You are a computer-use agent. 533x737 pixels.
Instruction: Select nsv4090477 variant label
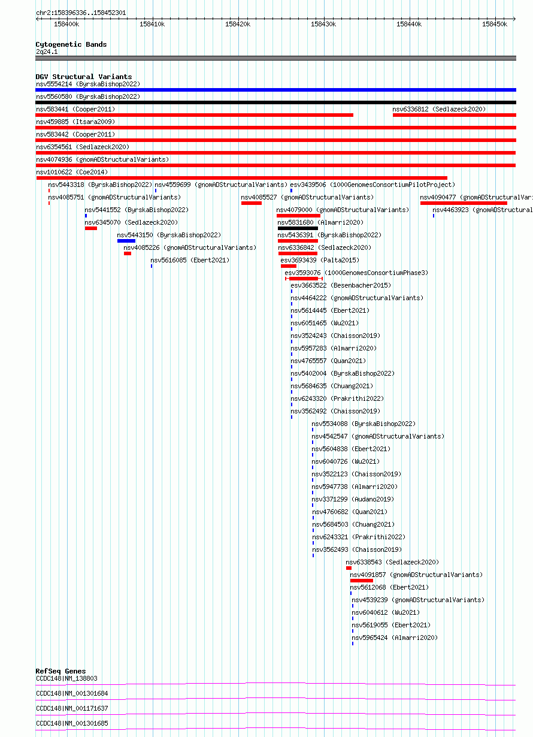pyautogui.click(x=476, y=198)
